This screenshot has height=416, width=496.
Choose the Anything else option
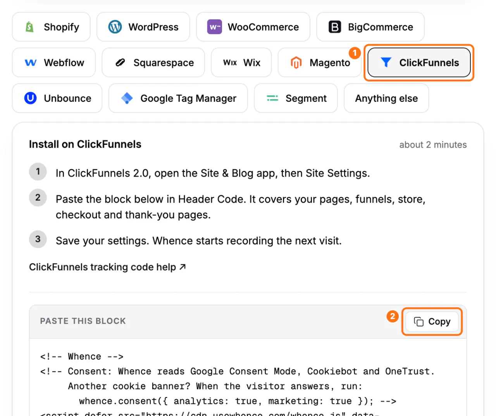(386, 98)
